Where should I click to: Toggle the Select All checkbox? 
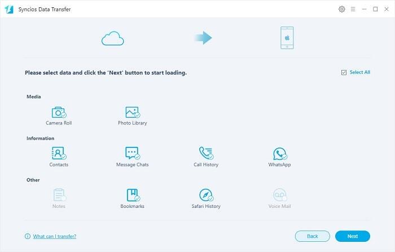point(344,72)
